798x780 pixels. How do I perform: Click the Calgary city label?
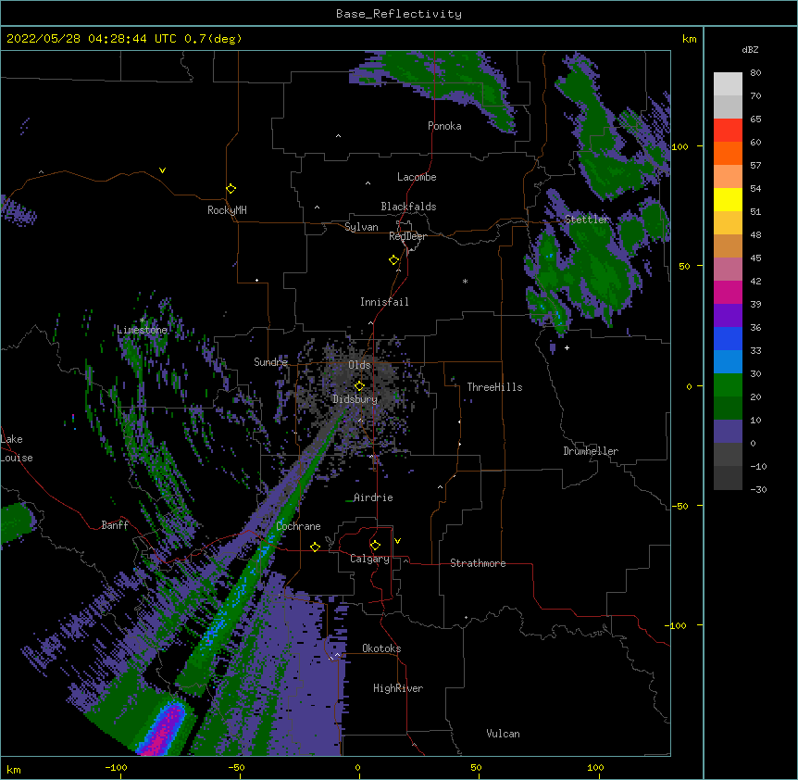369,559
